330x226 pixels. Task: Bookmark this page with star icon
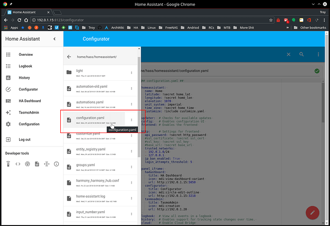click(x=271, y=20)
